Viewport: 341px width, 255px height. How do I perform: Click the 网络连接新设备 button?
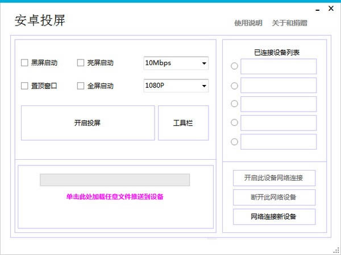click(x=274, y=216)
